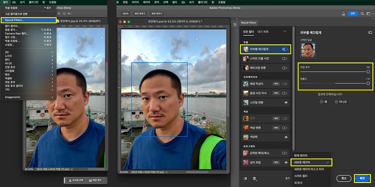
Task: Enable the 강력한 확대/축소 filter toggle
Action: coord(284,153)
